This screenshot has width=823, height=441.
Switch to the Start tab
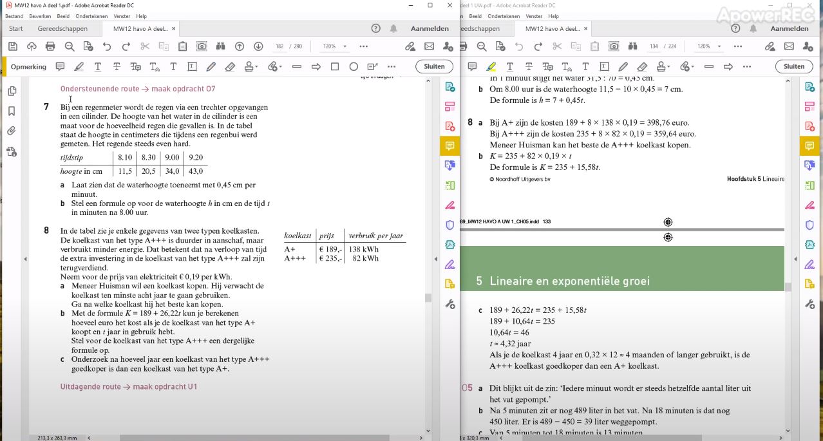pyautogui.click(x=16, y=28)
